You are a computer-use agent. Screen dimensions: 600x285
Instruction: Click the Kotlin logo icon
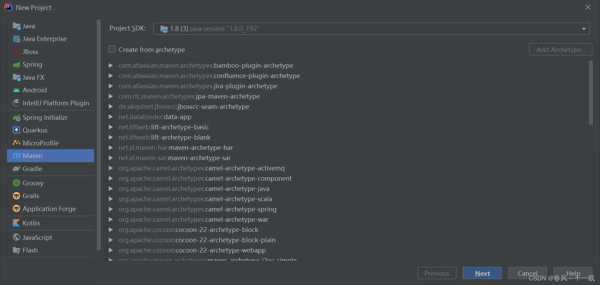(x=16, y=223)
